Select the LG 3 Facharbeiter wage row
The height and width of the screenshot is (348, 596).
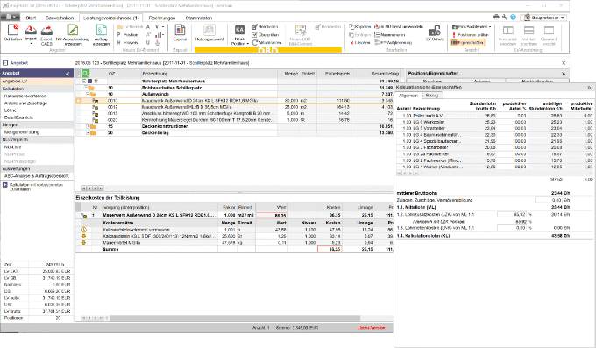494,147
